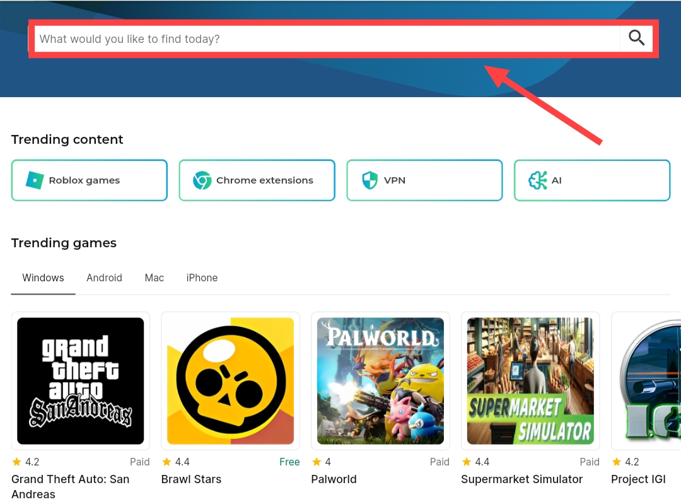Click the "Brawl Stars" title link
The width and height of the screenshot is (681, 502).
pyautogui.click(x=191, y=479)
